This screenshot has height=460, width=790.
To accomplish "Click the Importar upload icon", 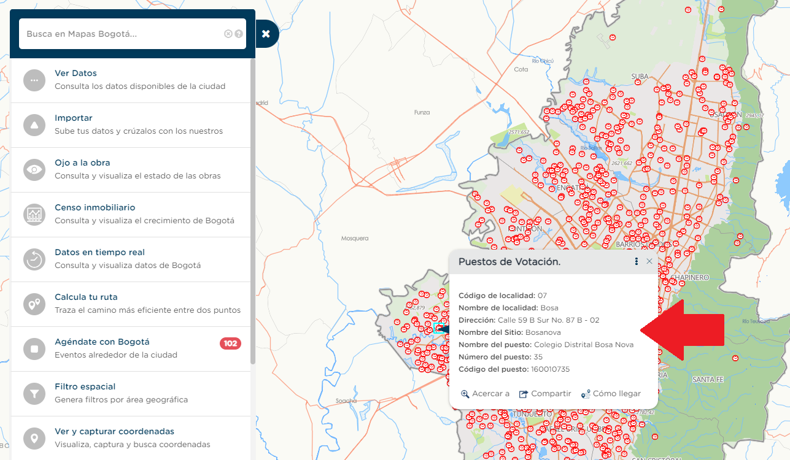I will [x=34, y=125].
